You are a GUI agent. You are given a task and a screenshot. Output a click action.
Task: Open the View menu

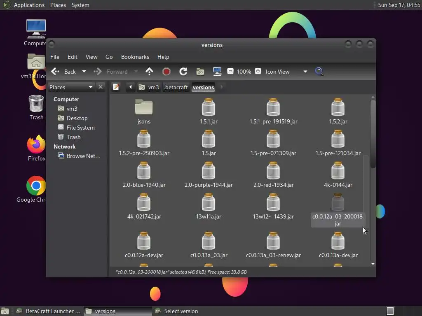91,57
